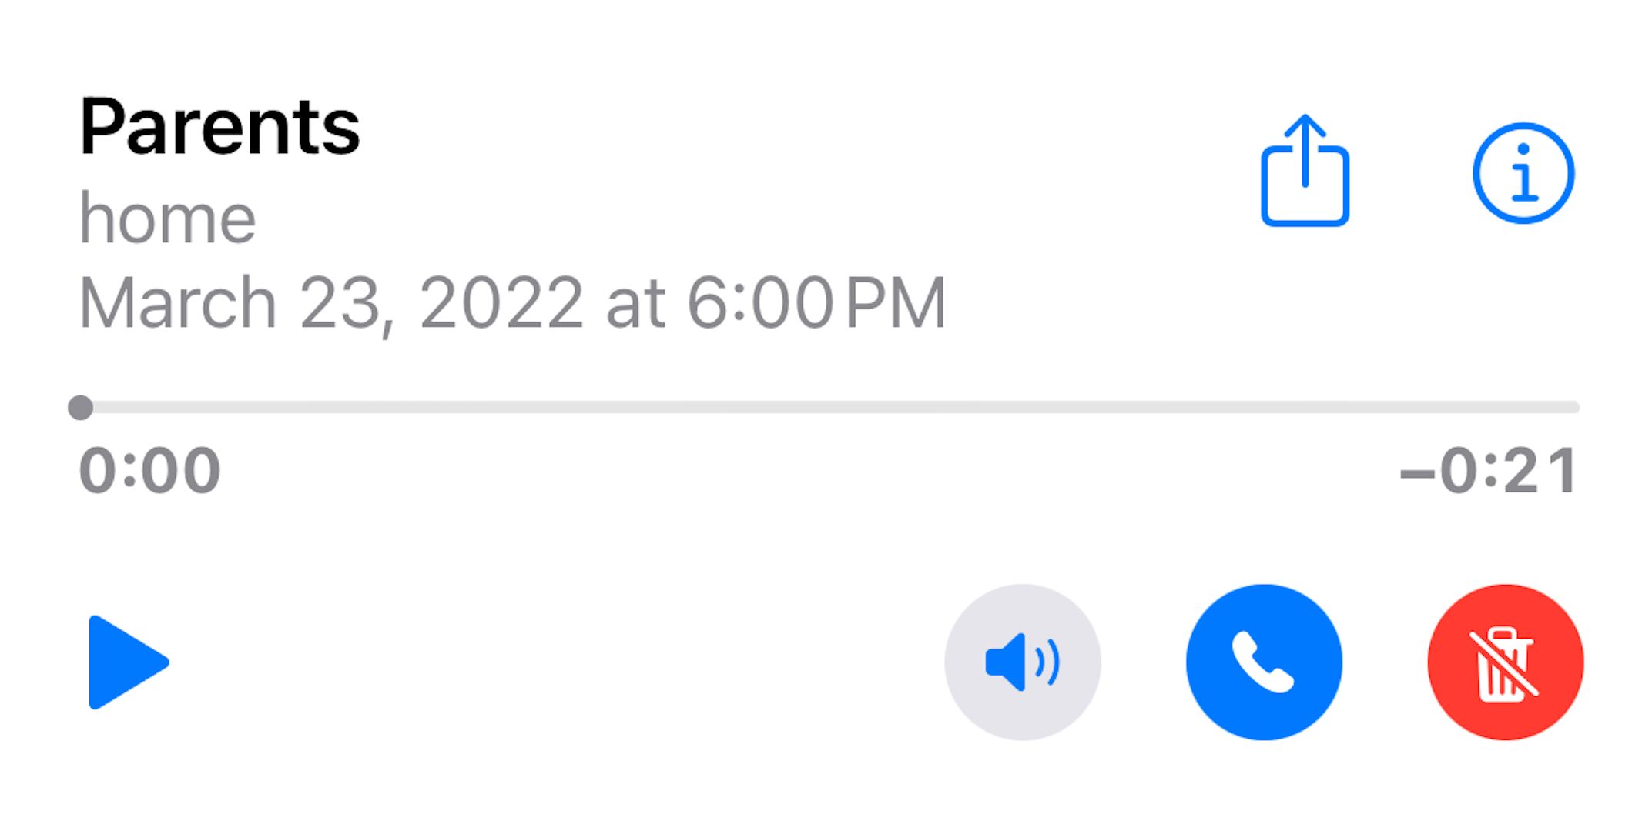Click the red undelete trash button
1652x831 pixels.
click(1505, 662)
